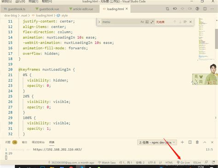Click the line and column (行 1, 列 1) indicator

click(x=126, y=162)
